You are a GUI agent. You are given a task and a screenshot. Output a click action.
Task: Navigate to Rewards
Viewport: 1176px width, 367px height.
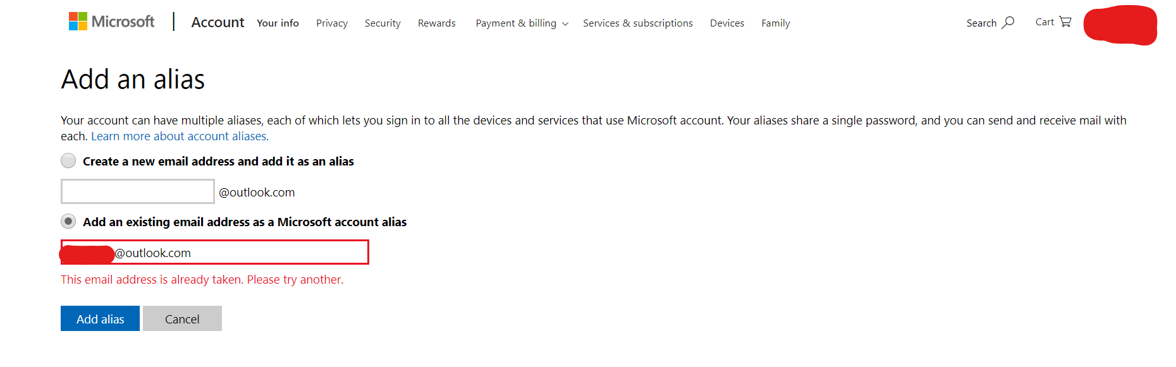click(436, 23)
